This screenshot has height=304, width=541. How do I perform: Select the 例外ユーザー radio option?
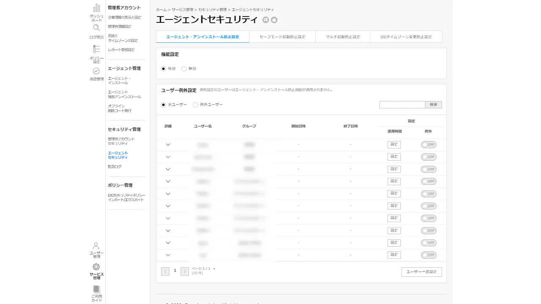pyautogui.click(x=195, y=105)
